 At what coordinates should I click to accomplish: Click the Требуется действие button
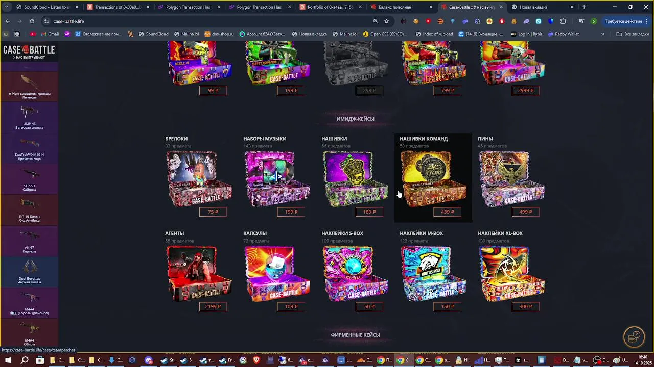[626, 21]
